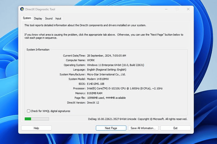Click the Intel Core i5-10210U processor value
The width and height of the screenshot is (217, 144).
coord(125,88)
